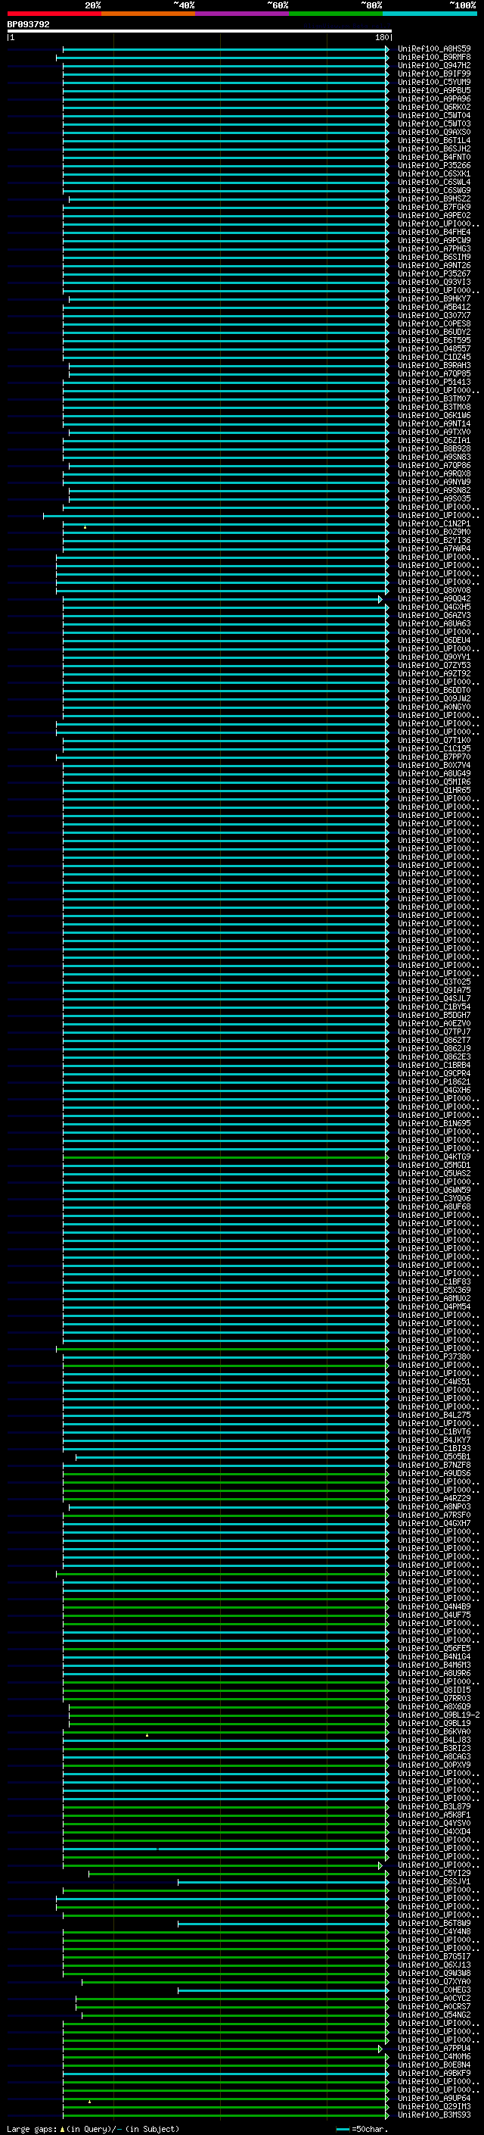
Task: Select hit UniRef100_C3YQ06
Action: [433, 1198]
